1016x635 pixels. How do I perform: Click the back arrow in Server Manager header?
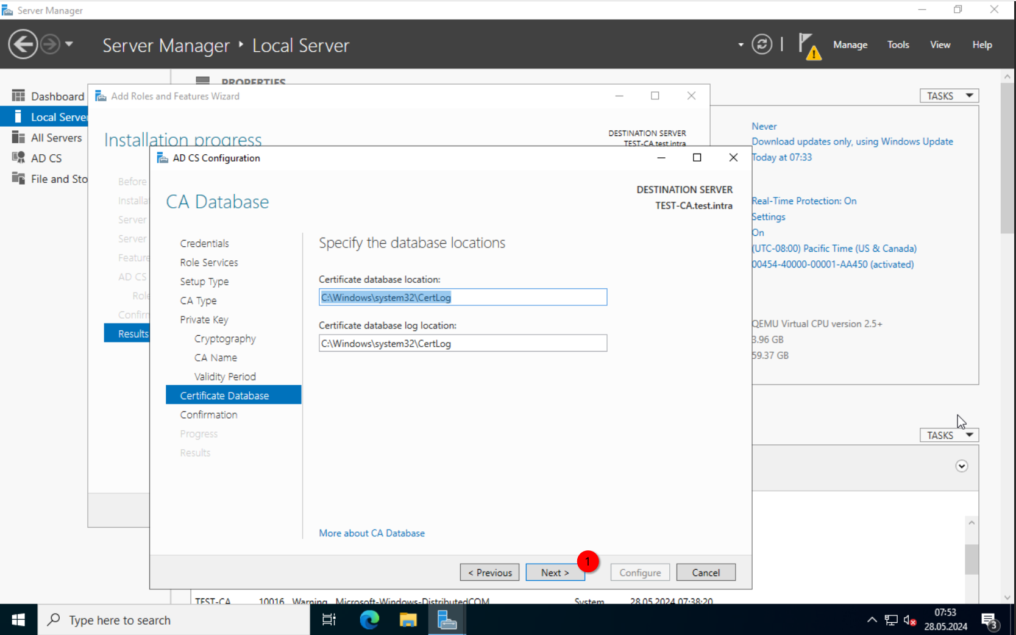point(23,44)
